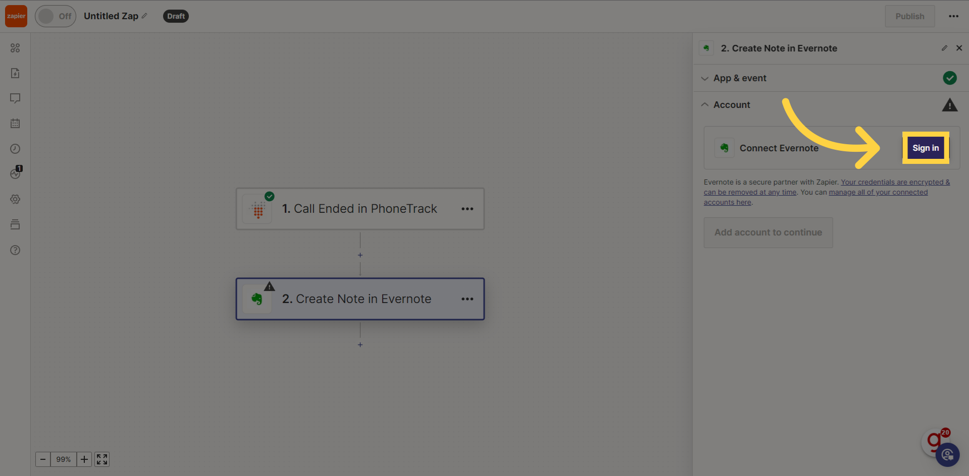Image resolution: width=969 pixels, height=476 pixels.
Task: Select step 1 Call Ended in PhoneTrack
Action: [x=360, y=209]
